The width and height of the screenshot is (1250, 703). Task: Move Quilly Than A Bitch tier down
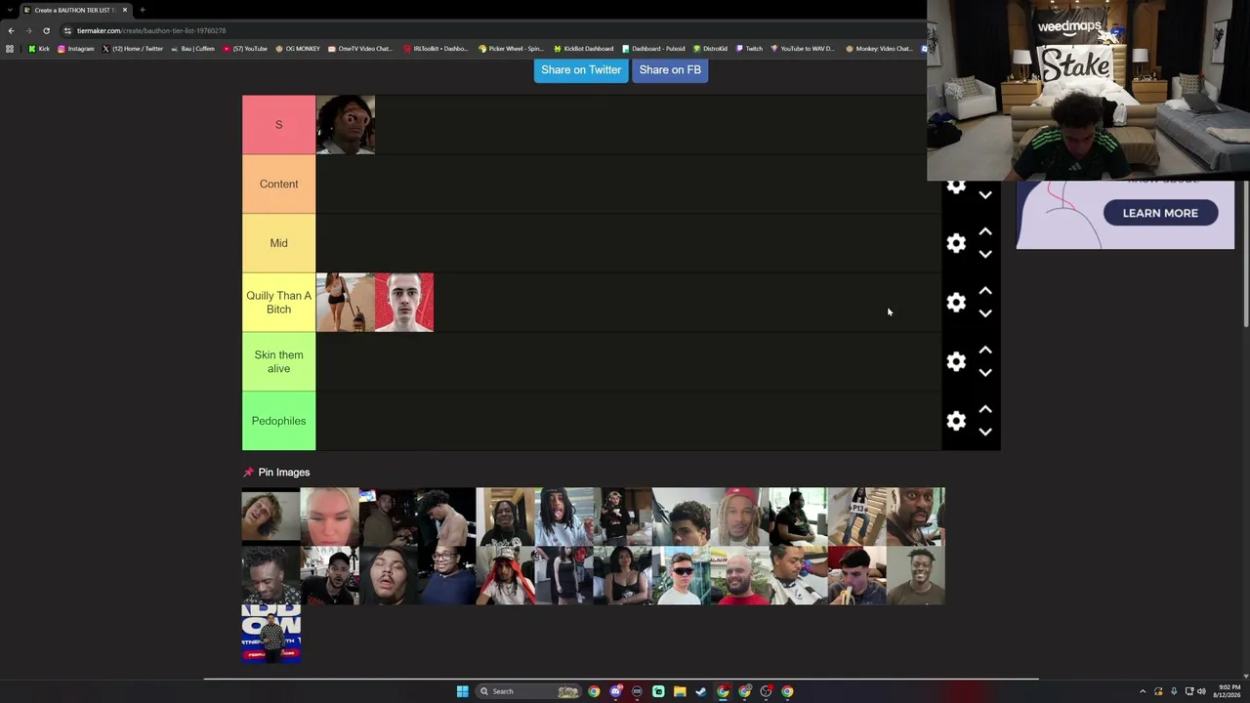tap(985, 313)
